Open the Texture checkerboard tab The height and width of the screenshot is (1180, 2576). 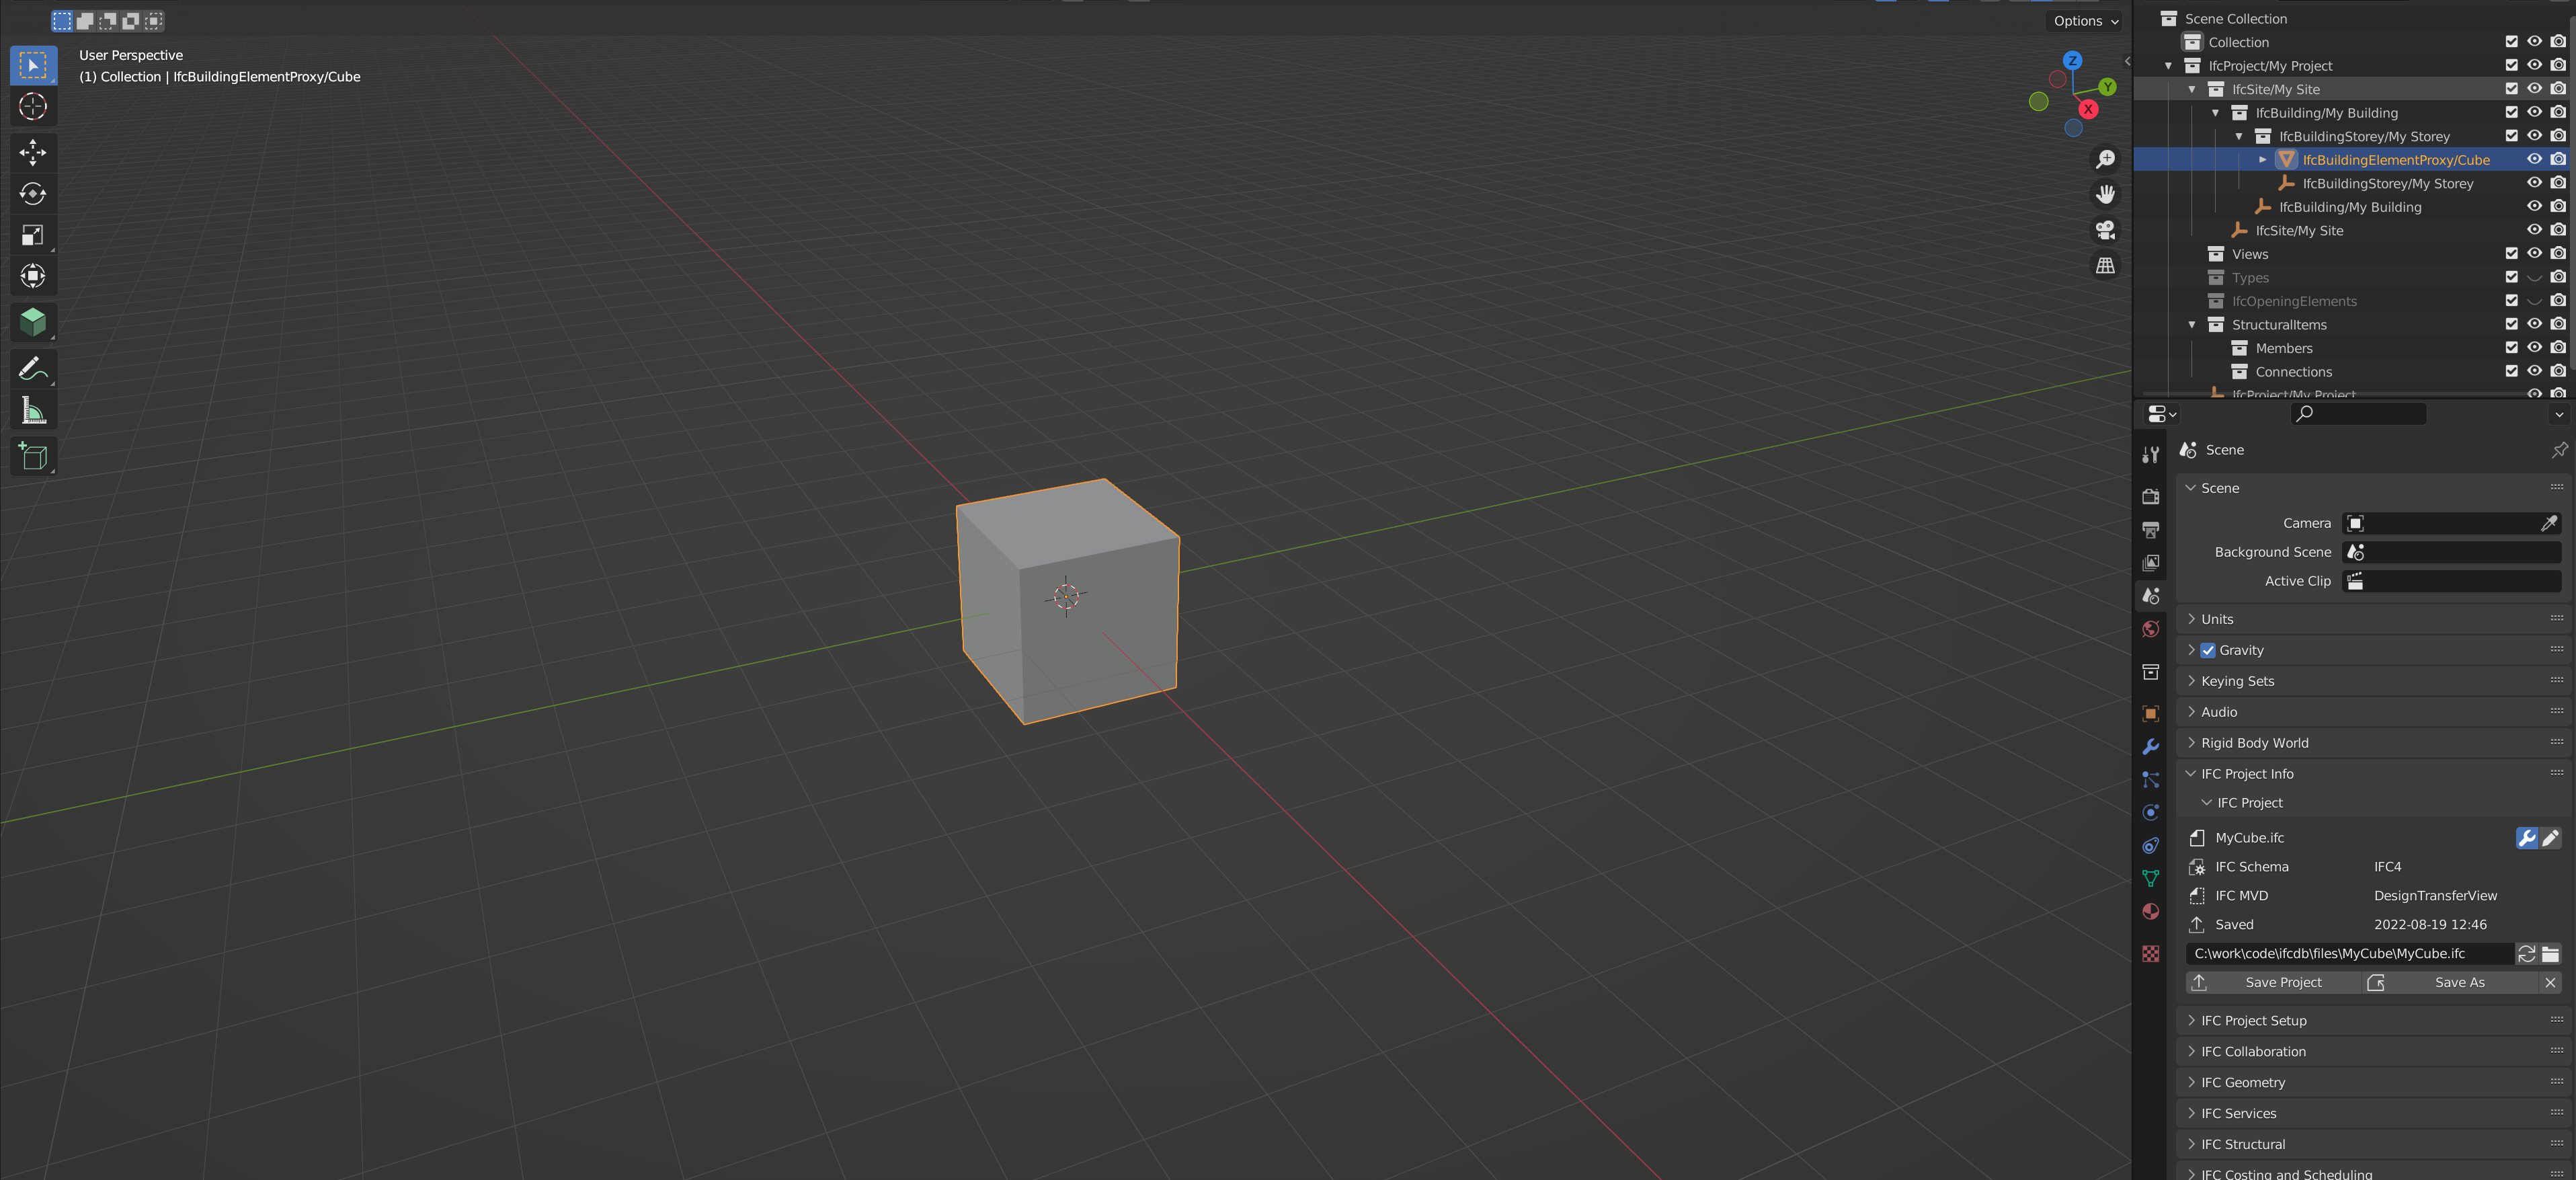pyautogui.click(x=2150, y=953)
